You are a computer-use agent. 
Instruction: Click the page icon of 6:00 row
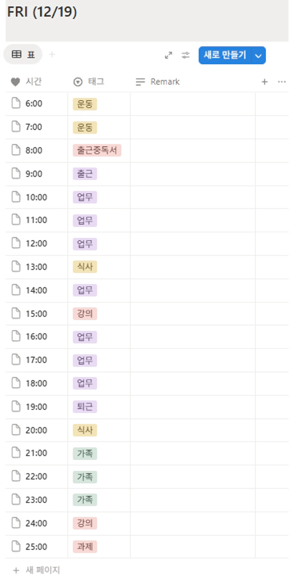point(16,103)
